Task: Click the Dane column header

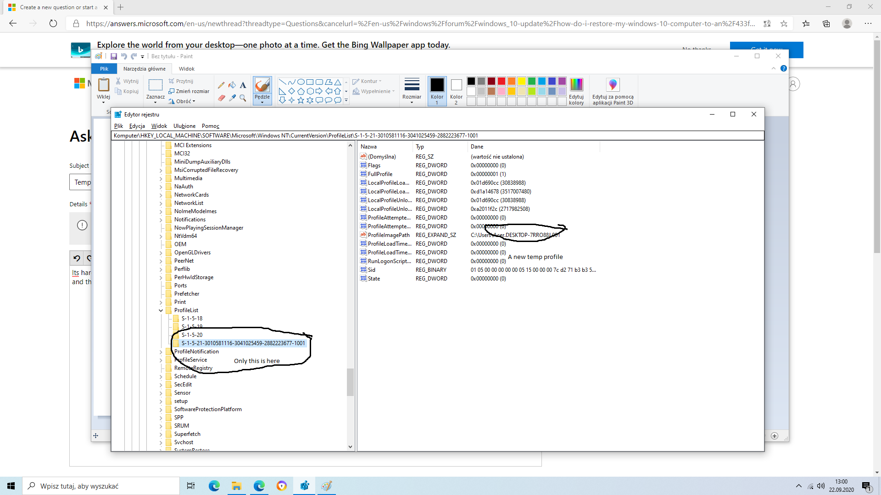Action: [534, 147]
